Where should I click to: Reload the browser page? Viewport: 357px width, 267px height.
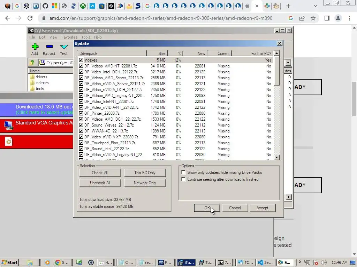pyautogui.click(x=30, y=18)
